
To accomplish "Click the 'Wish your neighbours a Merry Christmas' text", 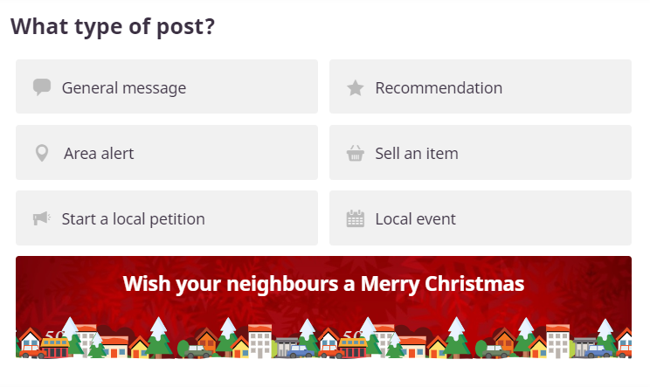I will click(324, 284).
